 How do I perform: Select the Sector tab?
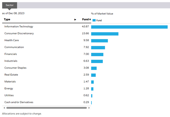[x=10, y=5]
